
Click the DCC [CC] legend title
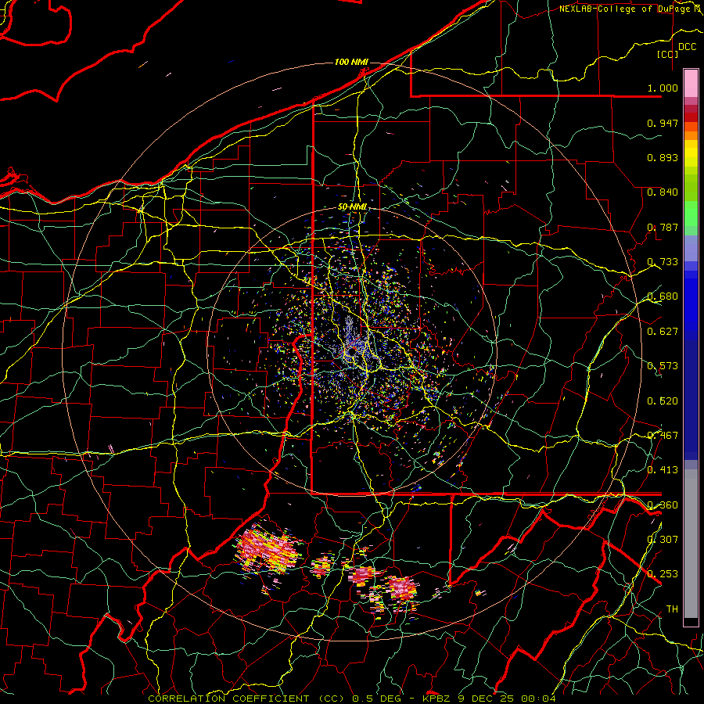[x=676, y=50]
